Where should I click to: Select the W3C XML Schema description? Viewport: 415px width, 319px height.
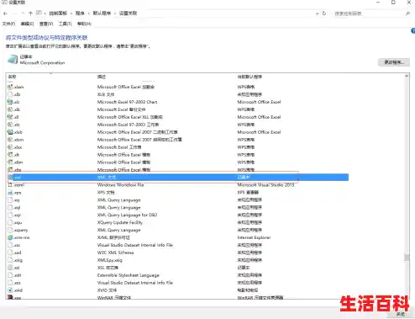tap(115, 253)
